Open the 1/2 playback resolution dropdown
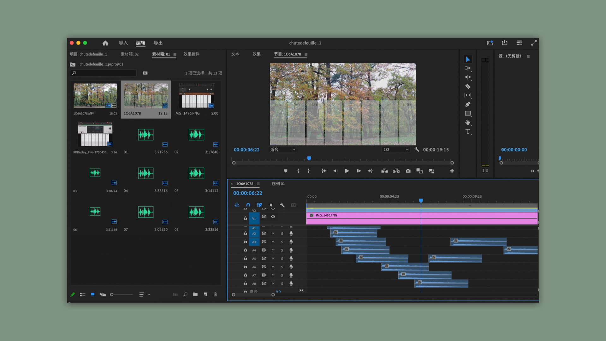The height and width of the screenshot is (341, 606). point(396,150)
